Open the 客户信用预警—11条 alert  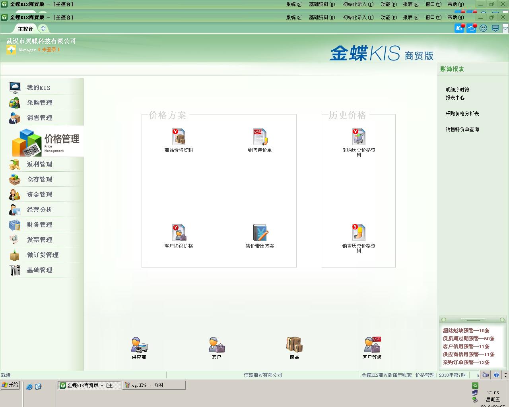pos(466,347)
